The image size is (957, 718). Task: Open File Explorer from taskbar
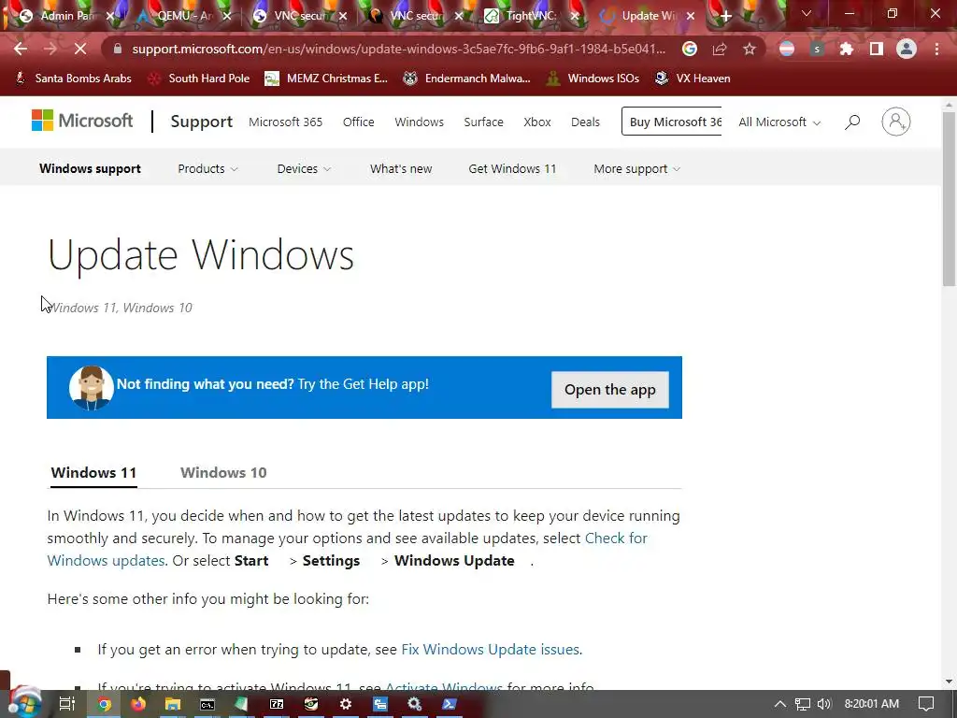point(173,704)
